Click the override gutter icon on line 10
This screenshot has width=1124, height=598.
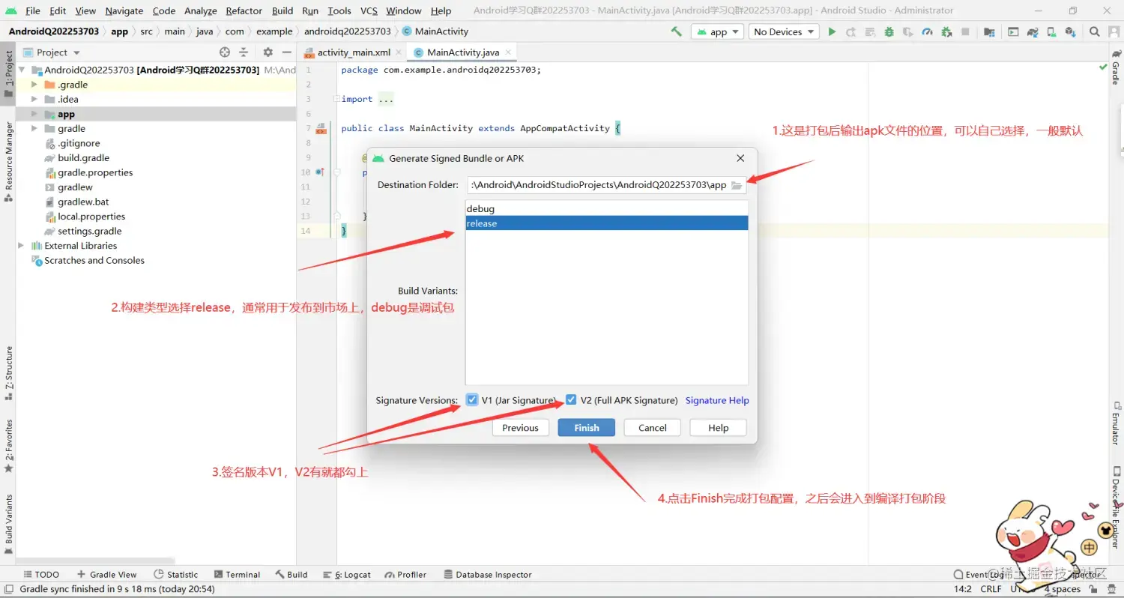[x=320, y=172]
